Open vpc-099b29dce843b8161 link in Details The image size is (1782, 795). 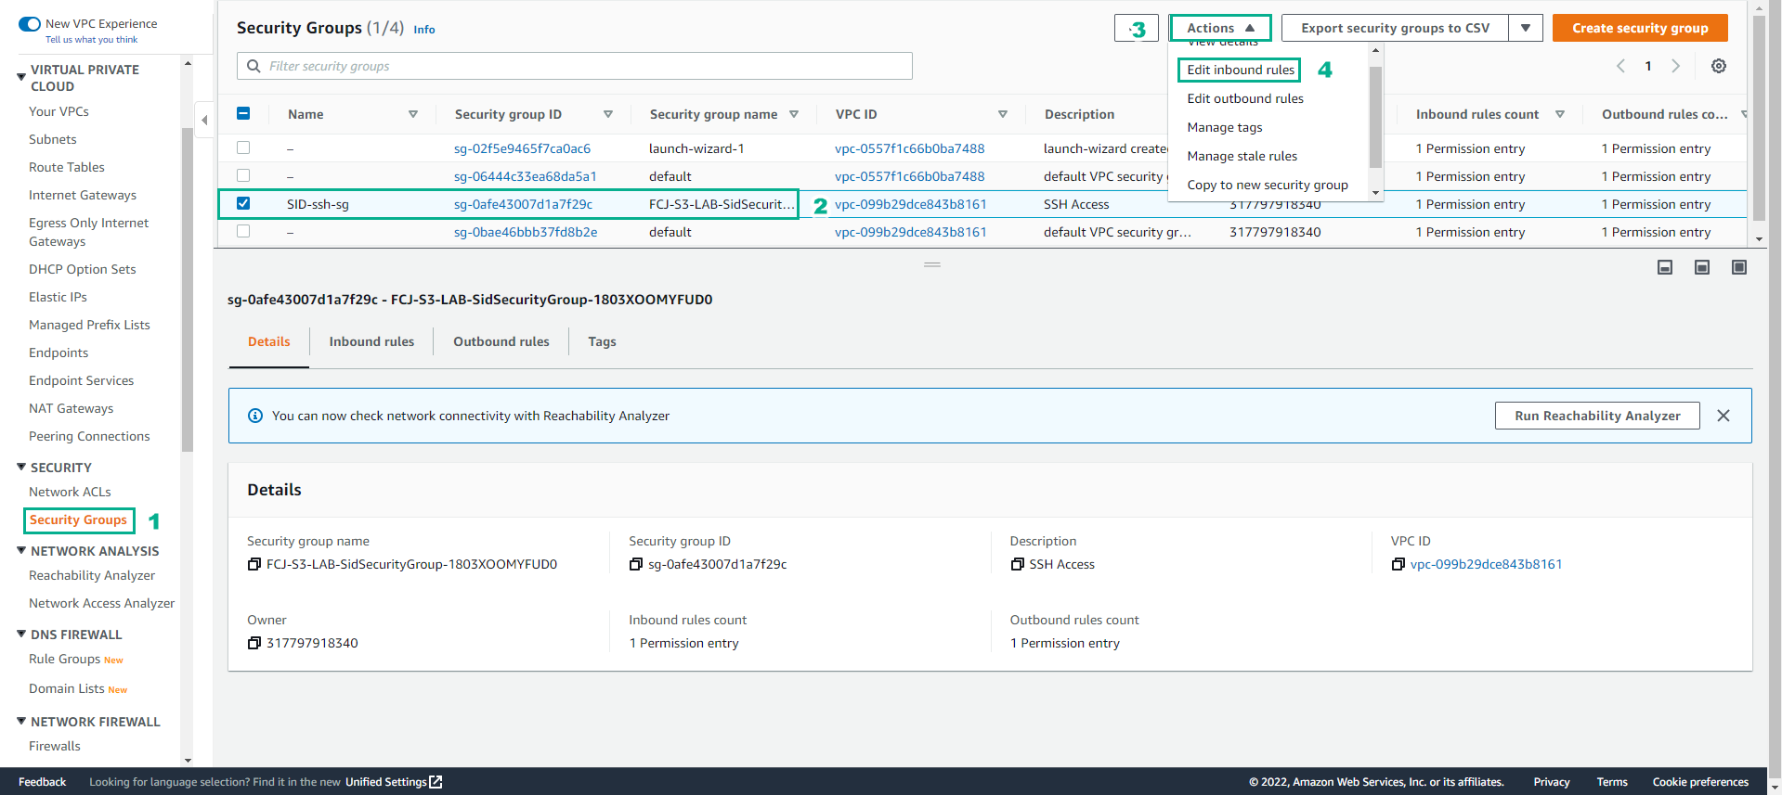click(1486, 564)
